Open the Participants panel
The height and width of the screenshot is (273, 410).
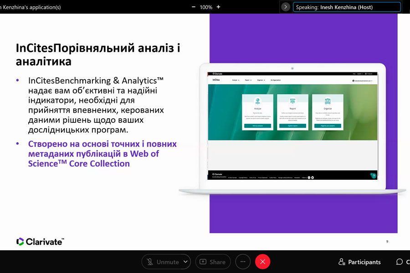359,262
